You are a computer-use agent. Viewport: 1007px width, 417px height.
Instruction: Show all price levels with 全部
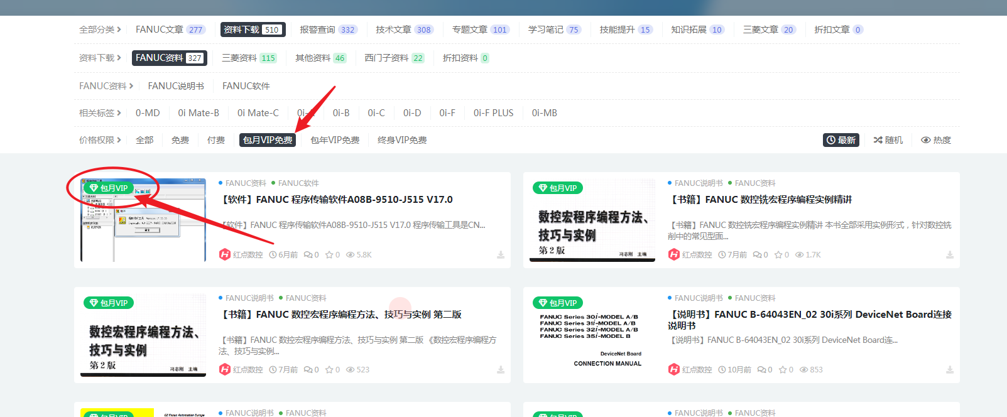(x=144, y=140)
